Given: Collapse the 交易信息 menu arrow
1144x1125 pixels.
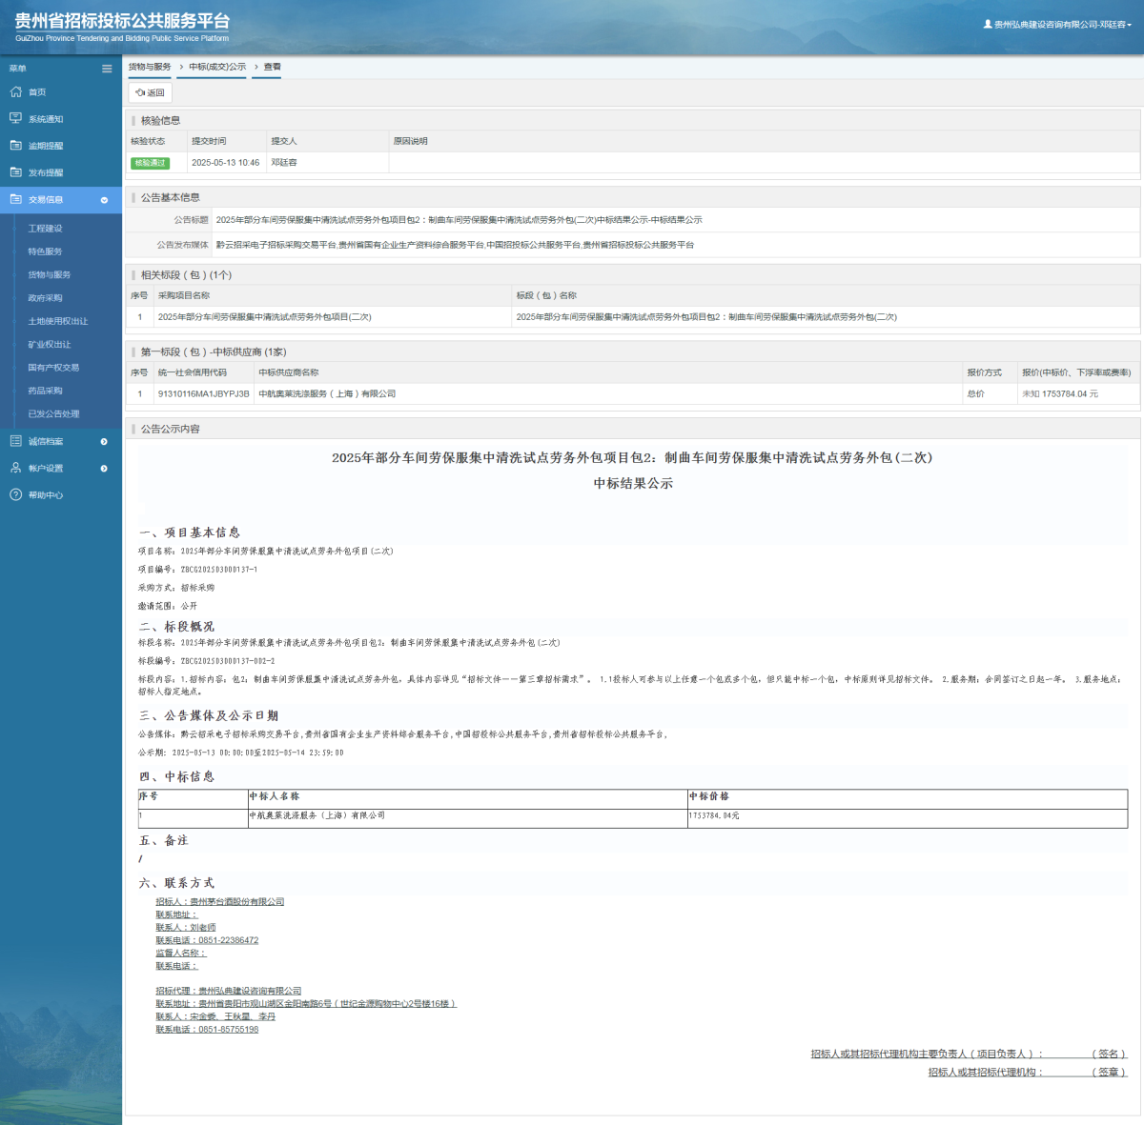Looking at the screenshot, I should (x=104, y=200).
